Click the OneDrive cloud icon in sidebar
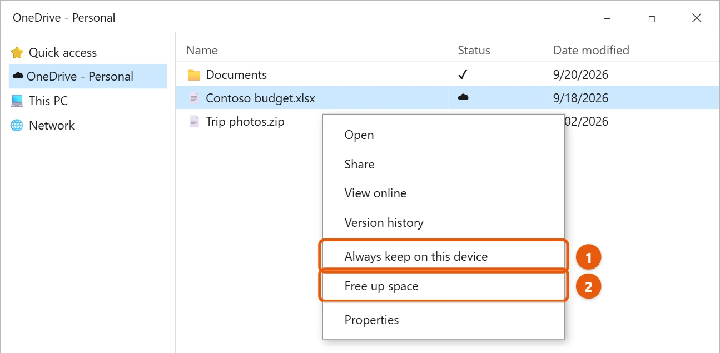Image resolution: width=720 pixels, height=353 pixels. pos(18,76)
